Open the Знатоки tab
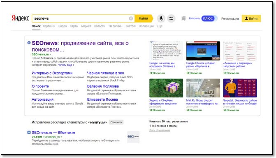The image size is (276, 158). [131, 26]
